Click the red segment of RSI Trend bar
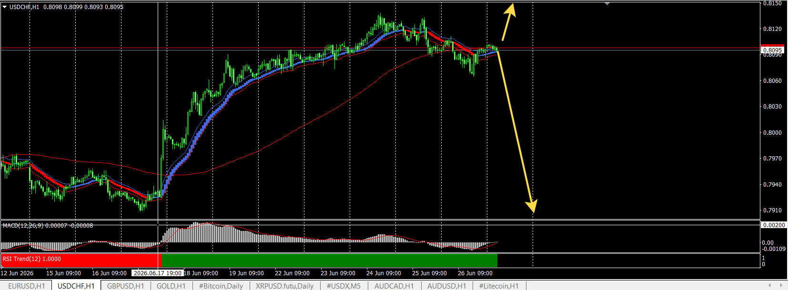Screen dimensions: 788x290 (x=81, y=260)
